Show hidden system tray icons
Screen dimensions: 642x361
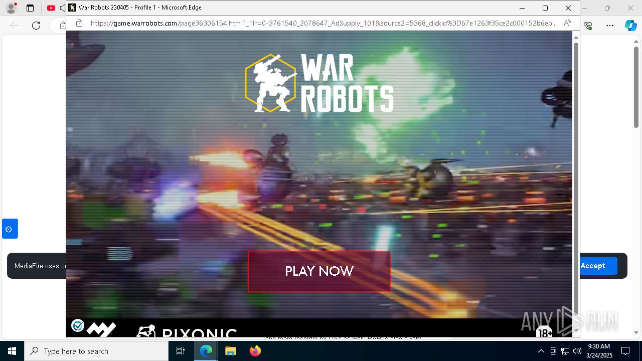(x=541, y=351)
